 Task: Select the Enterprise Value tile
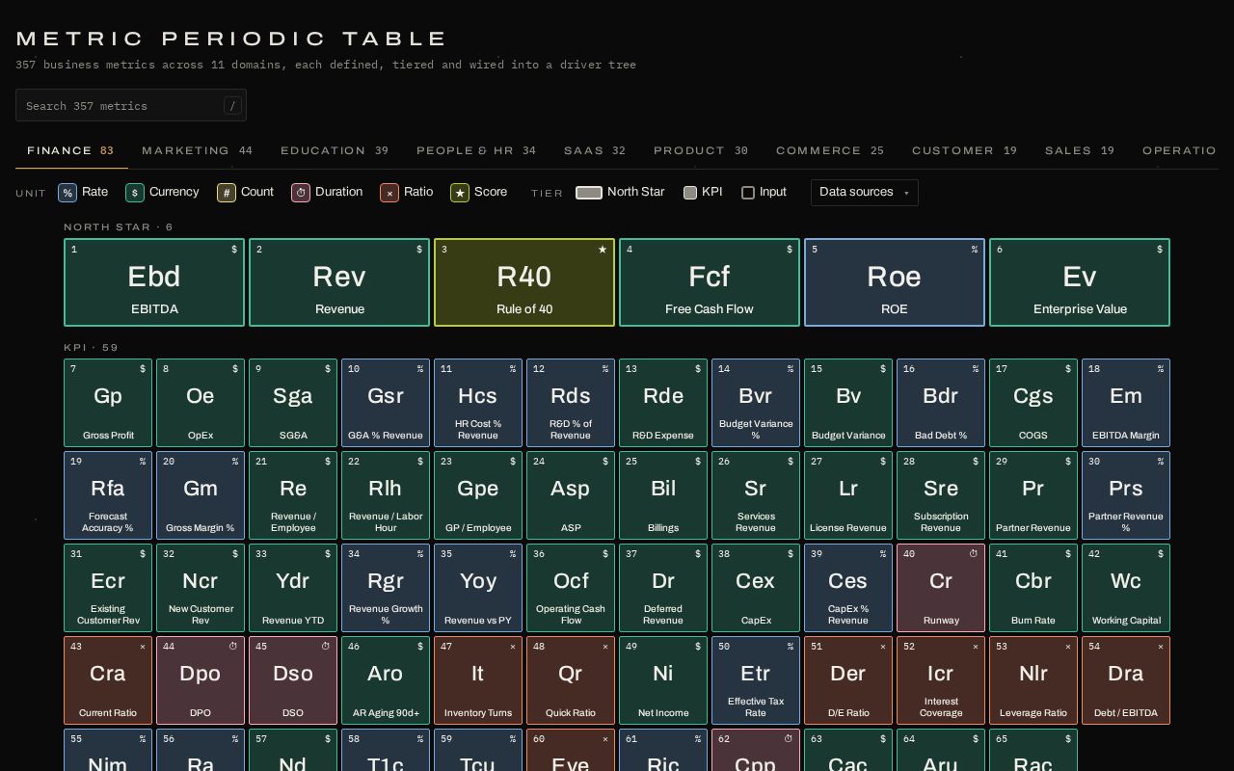tap(1080, 282)
